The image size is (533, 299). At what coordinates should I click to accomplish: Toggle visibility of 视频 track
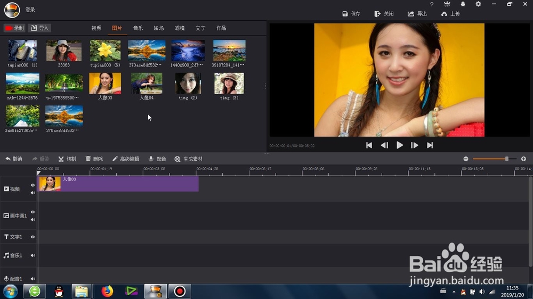[33, 185]
